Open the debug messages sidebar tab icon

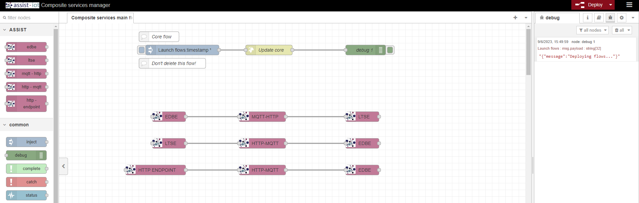pyautogui.click(x=610, y=18)
